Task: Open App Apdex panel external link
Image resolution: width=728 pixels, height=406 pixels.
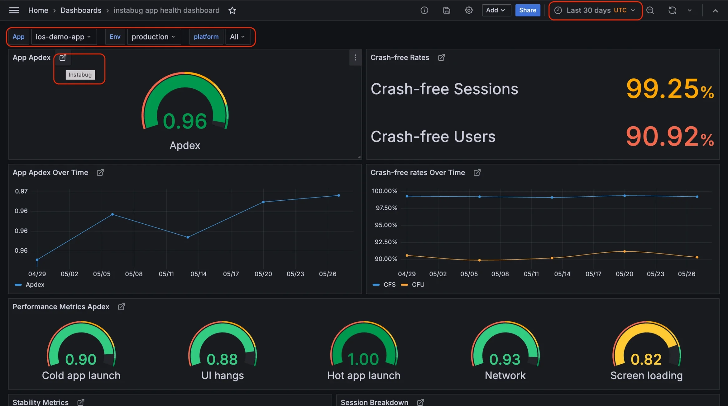Action: coord(63,58)
